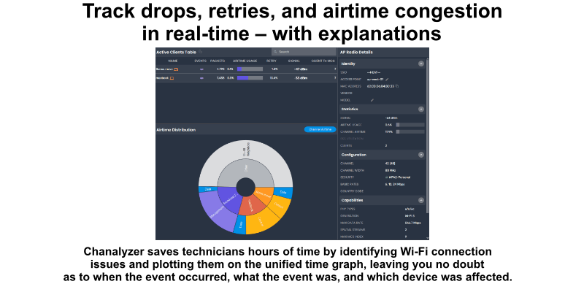Click the events indicator in first client row

201,69
